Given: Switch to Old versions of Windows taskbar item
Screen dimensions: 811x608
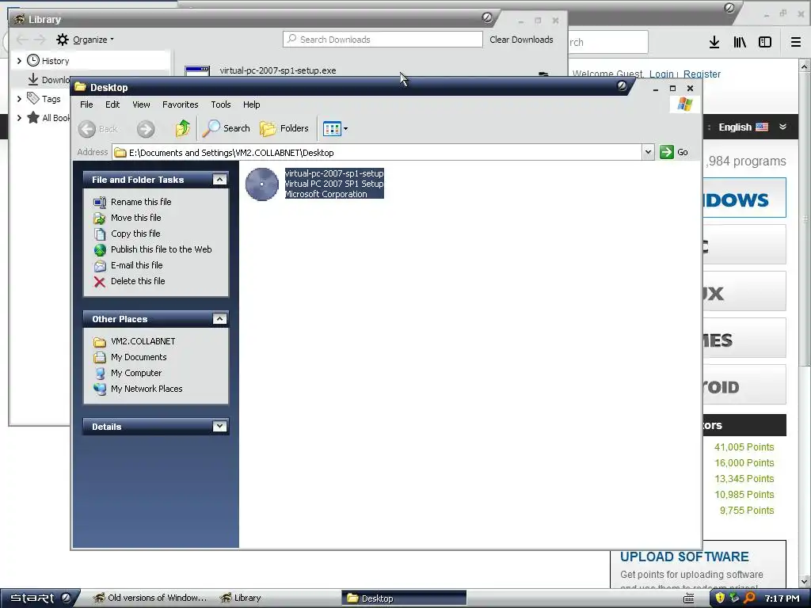Looking at the screenshot, I should (x=150, y=598).
